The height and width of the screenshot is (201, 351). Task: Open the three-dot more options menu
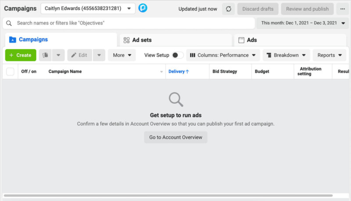342,9
